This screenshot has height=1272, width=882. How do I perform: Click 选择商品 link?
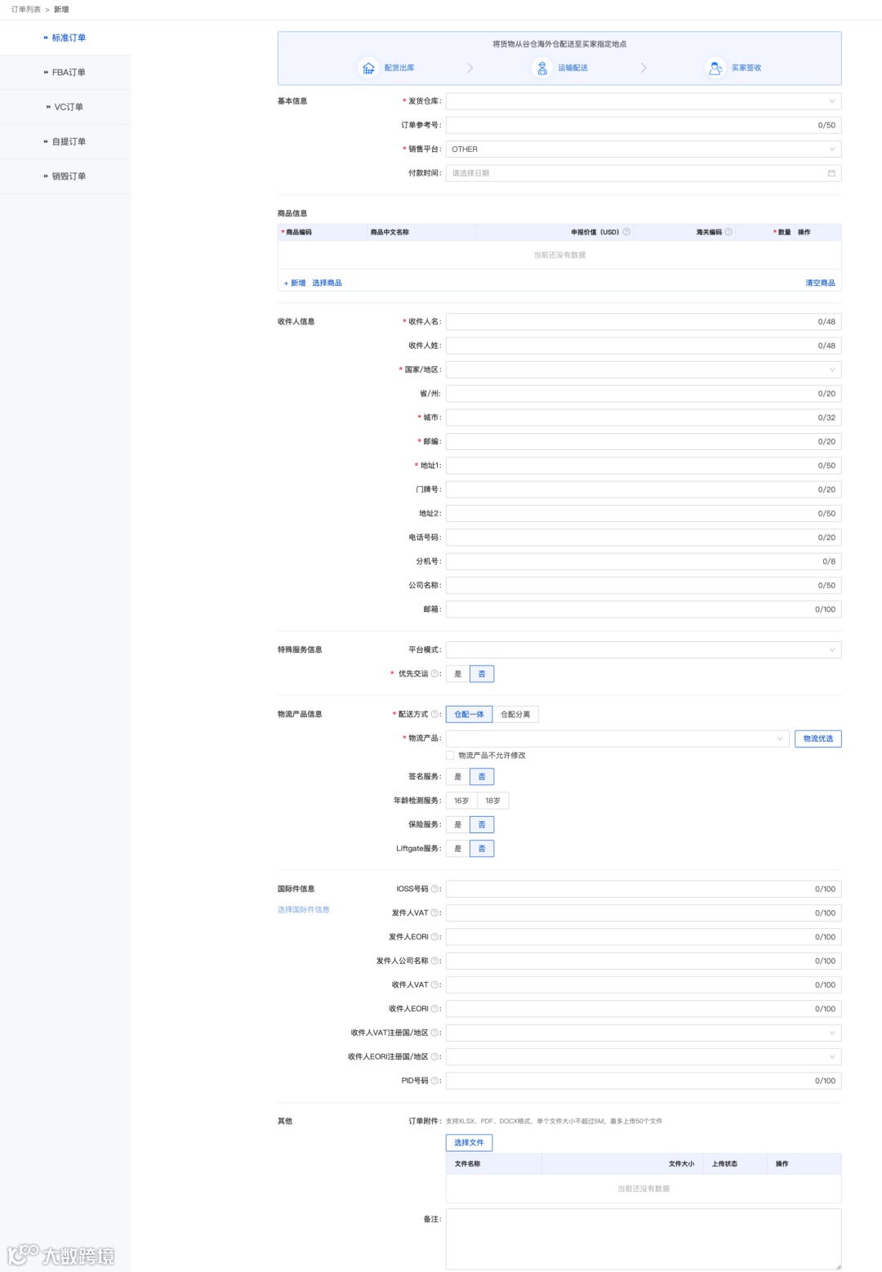[327, 283]
